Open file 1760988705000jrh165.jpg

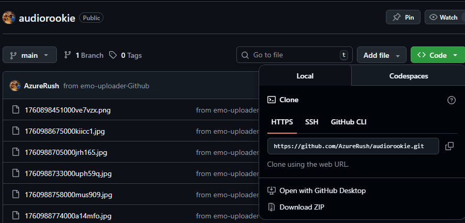click(66, 152)
